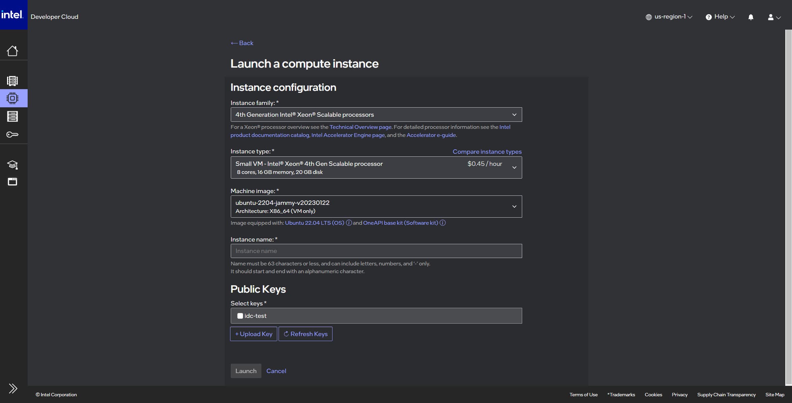Screen dimensions: 792x403
Task: Open the storage rack sidebar icon
Action: coord(12,116)
